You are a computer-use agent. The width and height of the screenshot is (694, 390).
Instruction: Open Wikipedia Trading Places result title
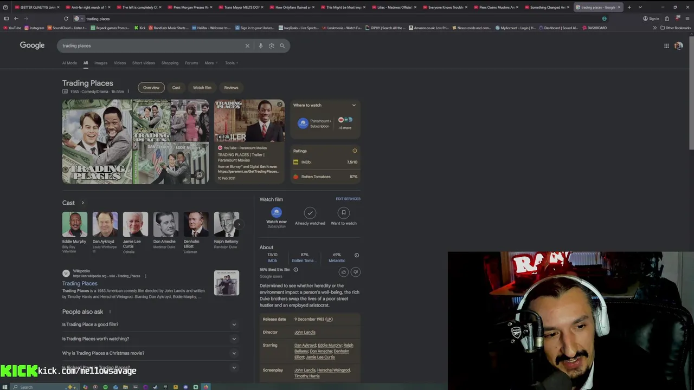pyautogui.click(x=80, y=283)
